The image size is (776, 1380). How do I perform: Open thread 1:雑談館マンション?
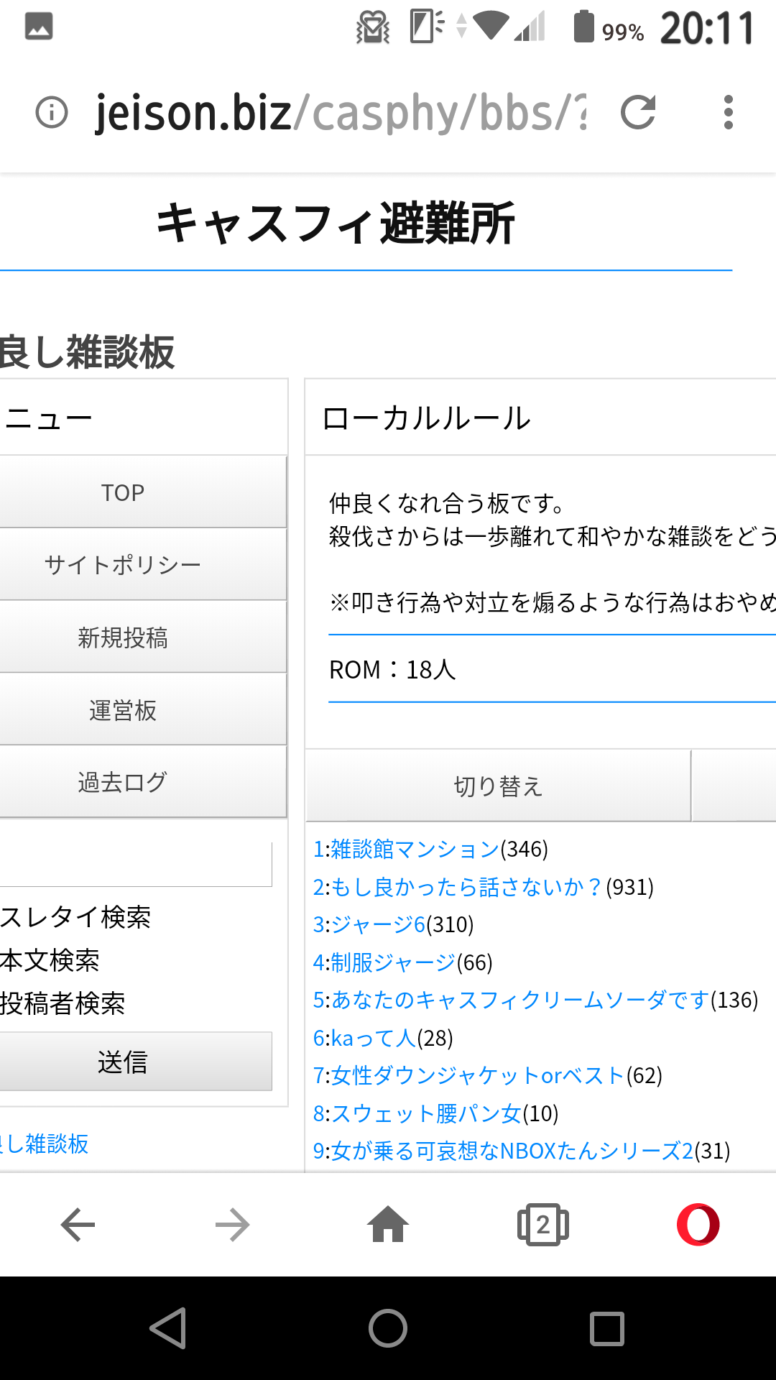pyautogui.click(x=407, y=850)
